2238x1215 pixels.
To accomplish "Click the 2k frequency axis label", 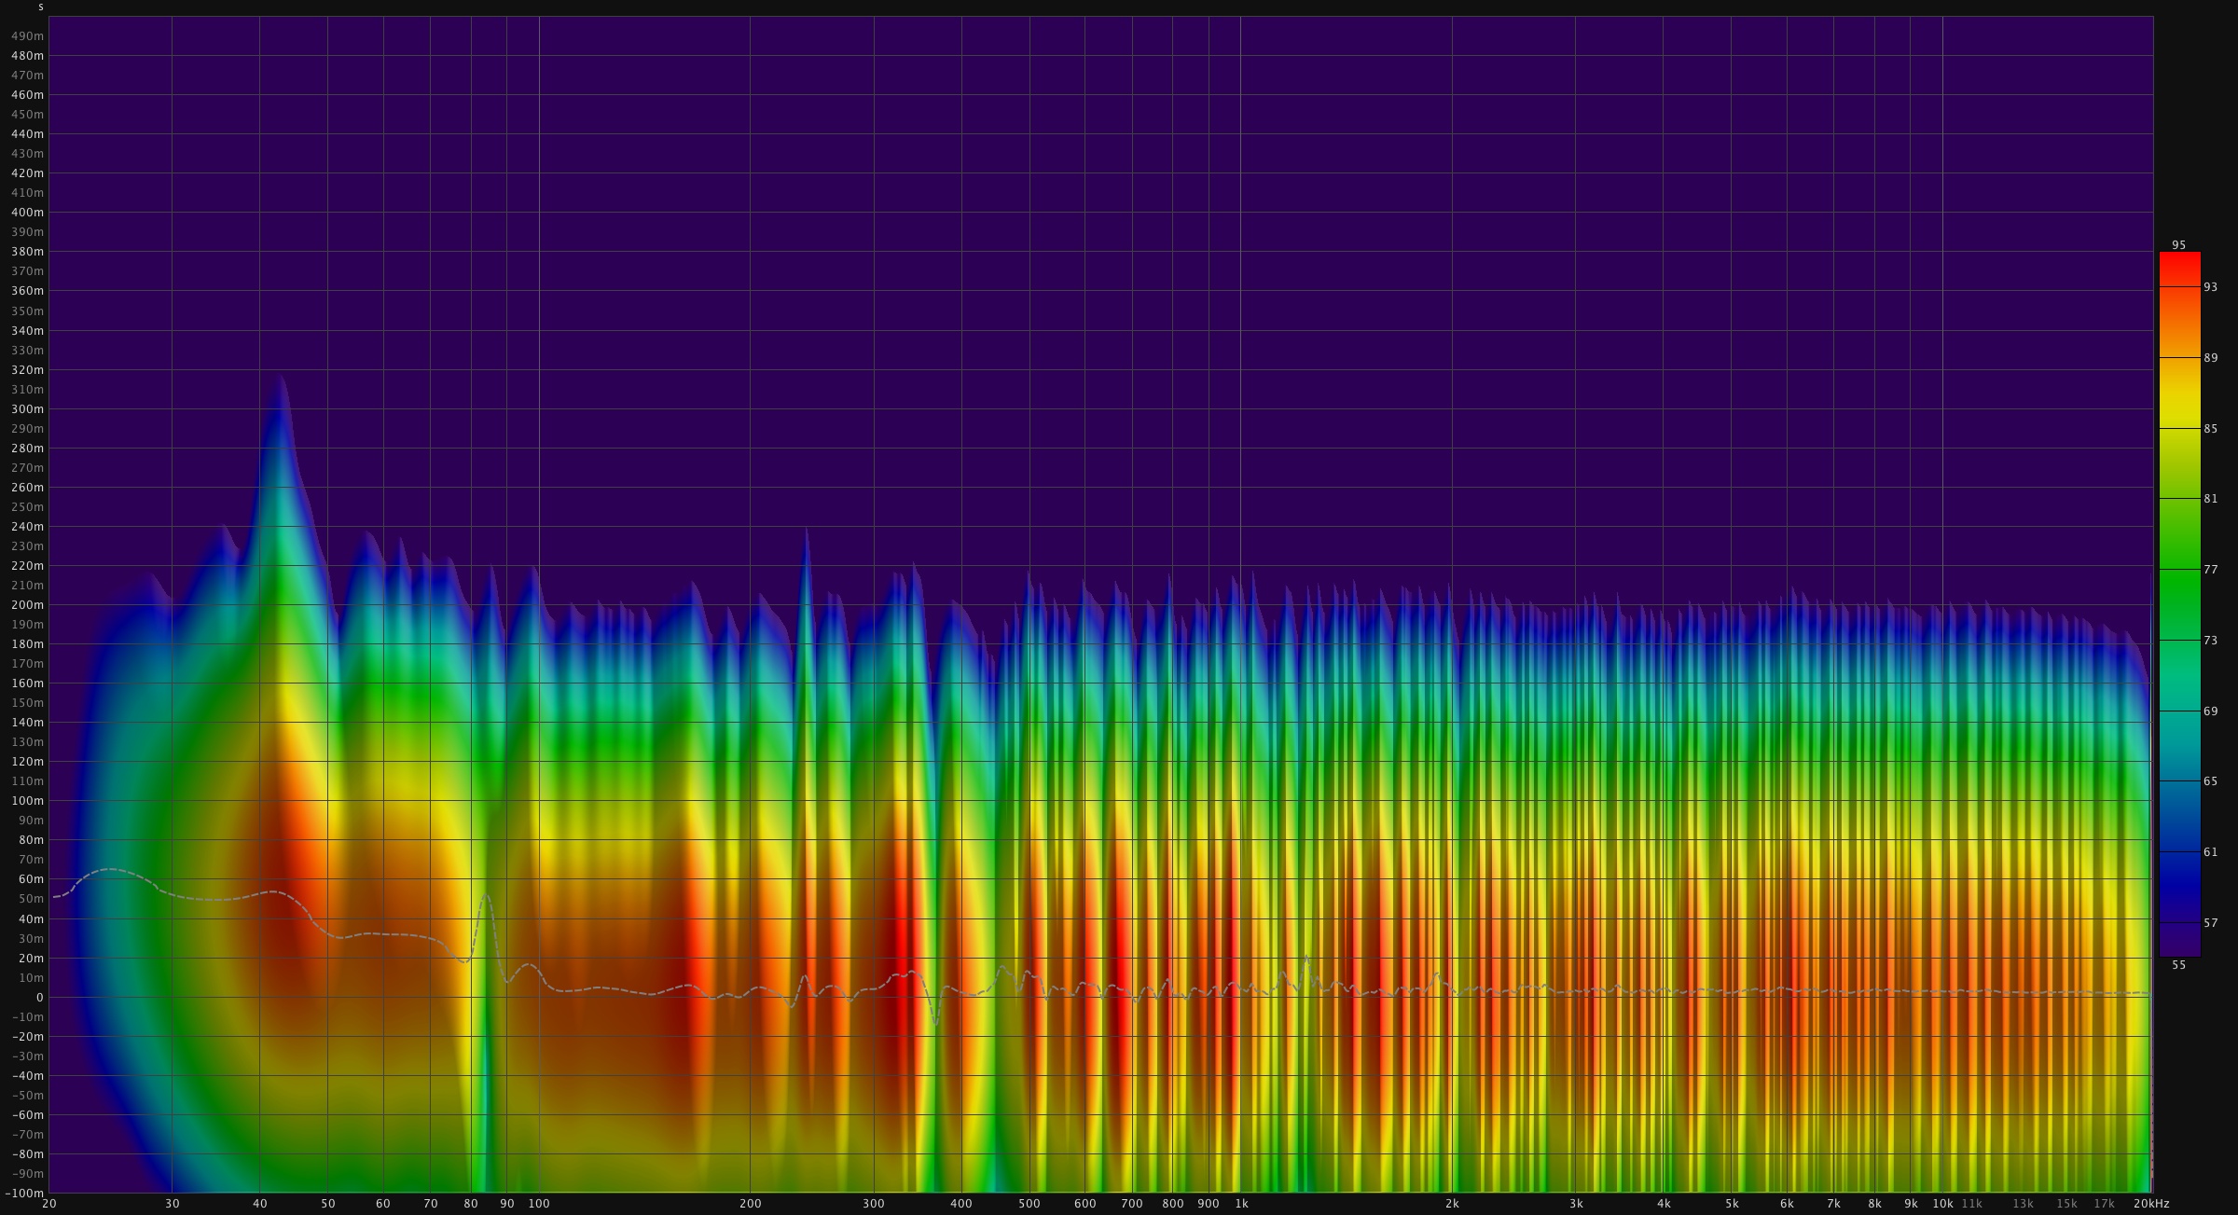I will (1452, 1204).
